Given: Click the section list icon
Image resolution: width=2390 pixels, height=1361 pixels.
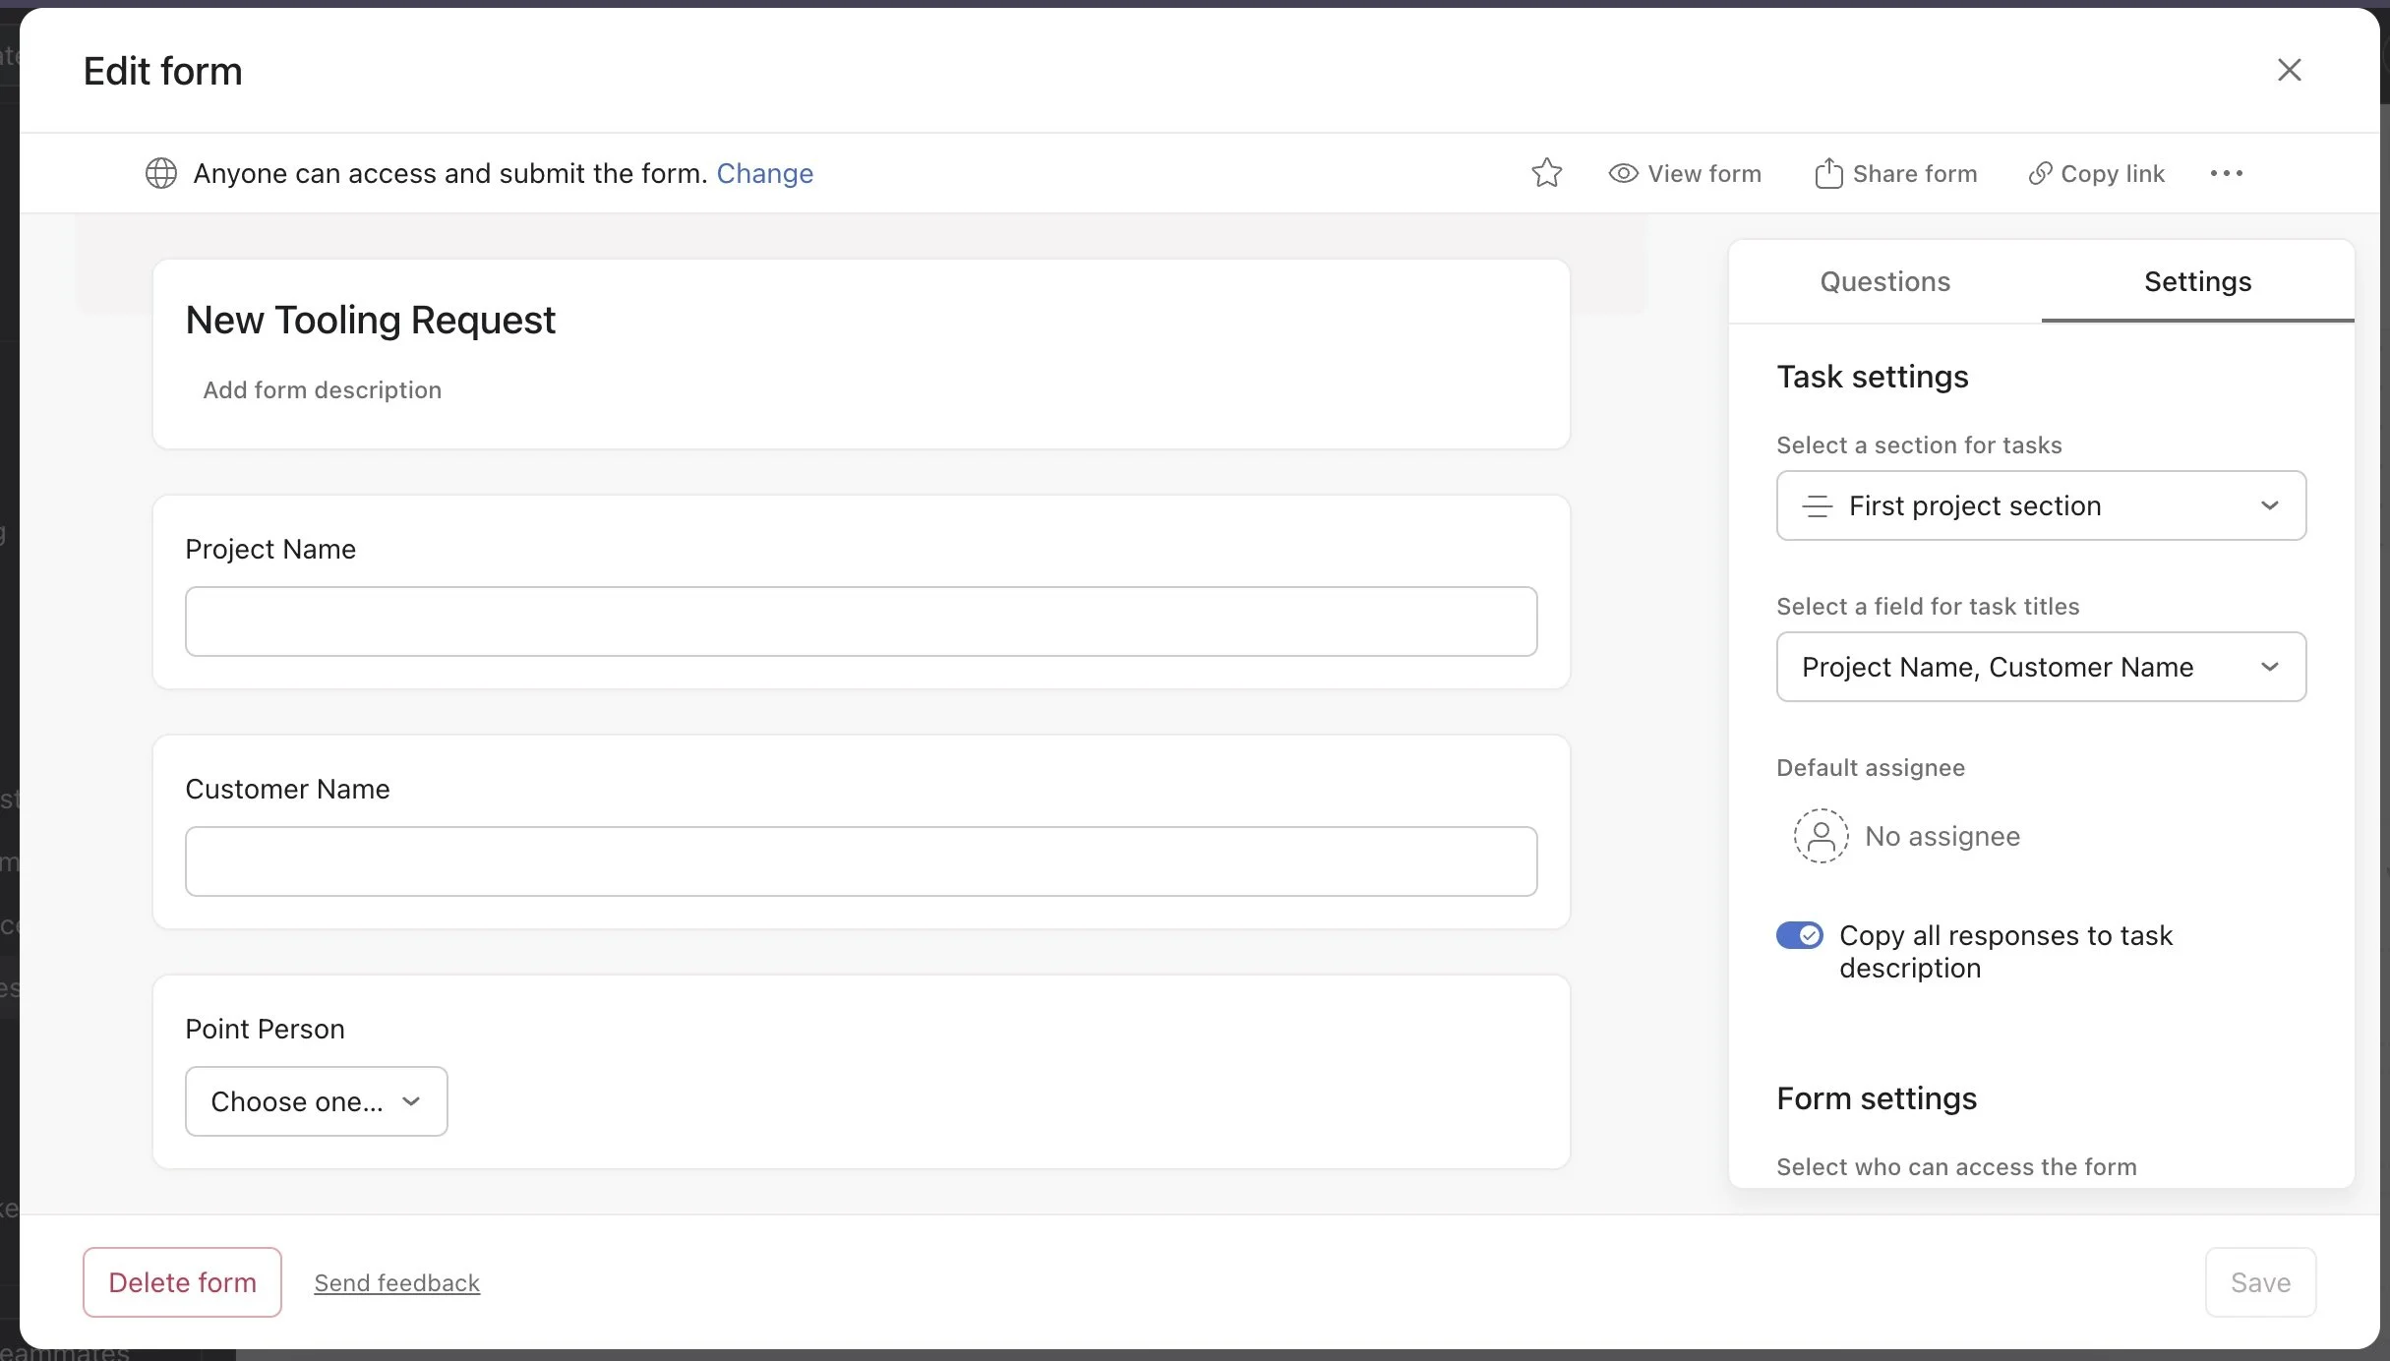Looking at the screenshot, I should [1818, 505].
